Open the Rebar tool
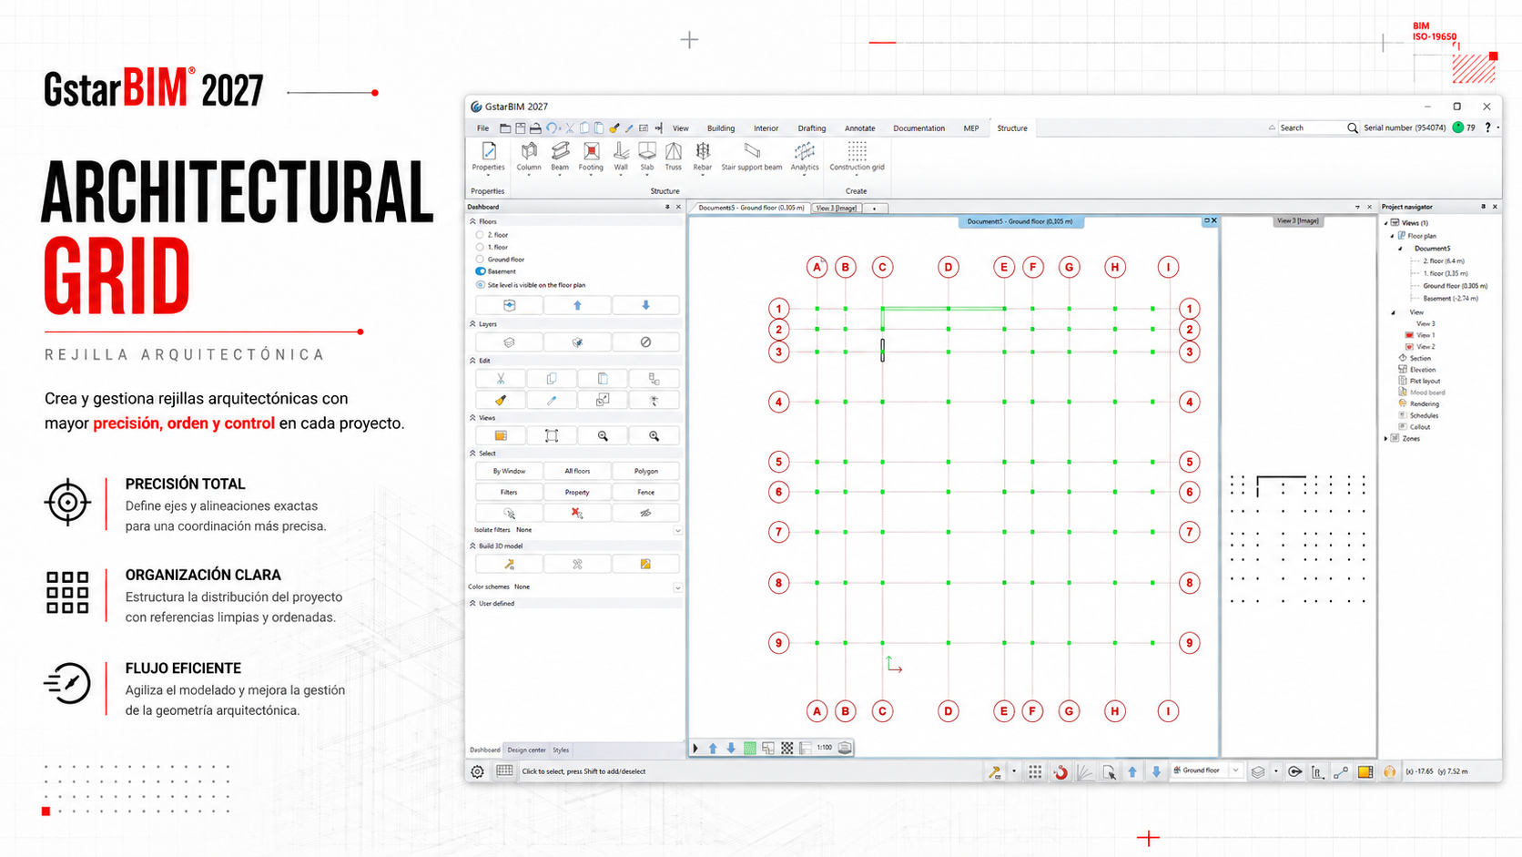The width and height of the screenshot is (1522, 857). pyautogui.click(x=703, y=157)
